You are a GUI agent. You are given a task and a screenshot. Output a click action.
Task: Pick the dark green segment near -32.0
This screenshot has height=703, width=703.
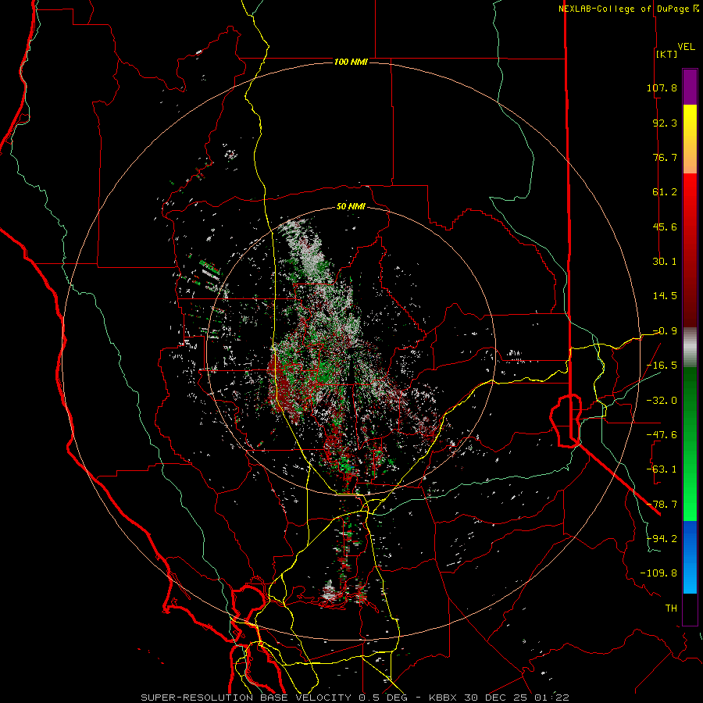(x=690, y=401)
